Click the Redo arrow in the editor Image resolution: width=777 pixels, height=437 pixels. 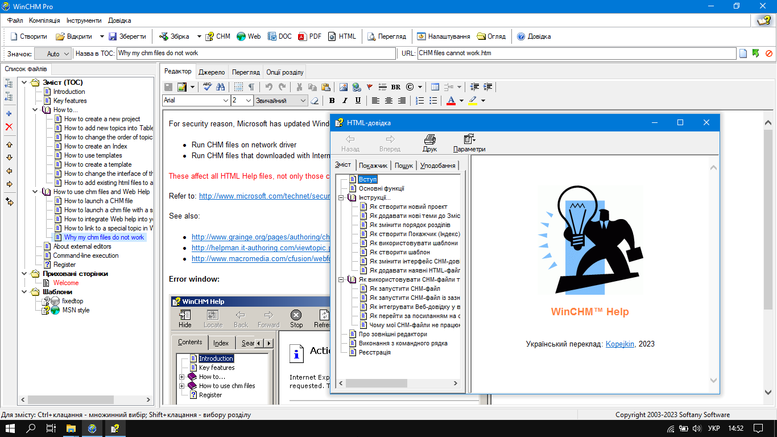[x=282, y=87]
